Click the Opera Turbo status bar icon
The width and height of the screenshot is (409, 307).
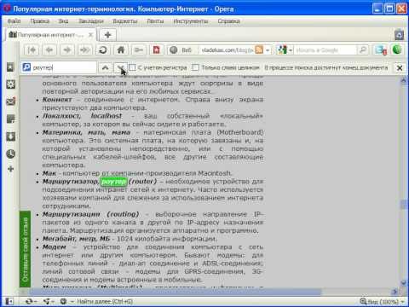(x=64, y=301)
